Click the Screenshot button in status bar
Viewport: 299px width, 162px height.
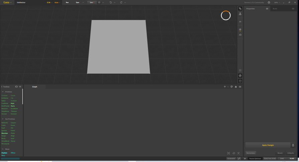pyautogui.click(x=231, y=159)
